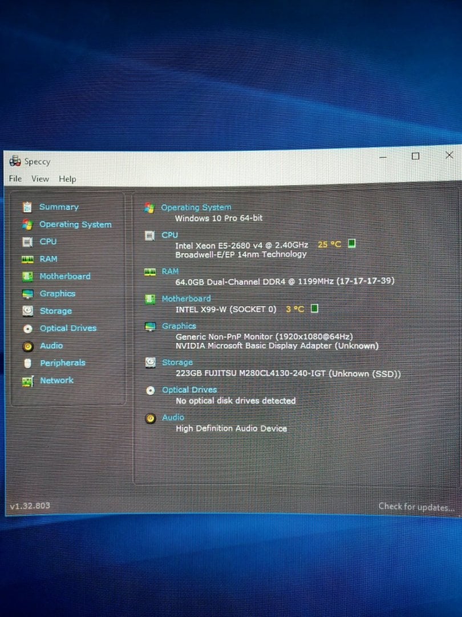Image resolution: width=462 pixels, height=617 pixels.
Task: Open the RAM heading link in summary
Action: 170,271
